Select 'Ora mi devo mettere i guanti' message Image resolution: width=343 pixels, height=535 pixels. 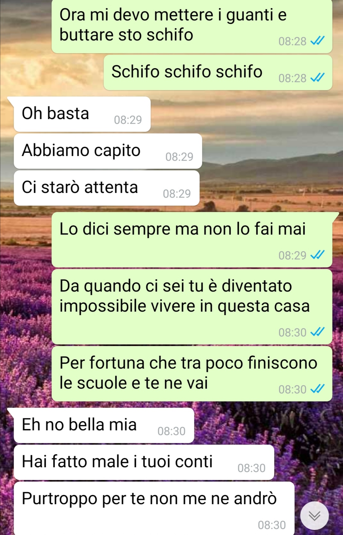192,26
